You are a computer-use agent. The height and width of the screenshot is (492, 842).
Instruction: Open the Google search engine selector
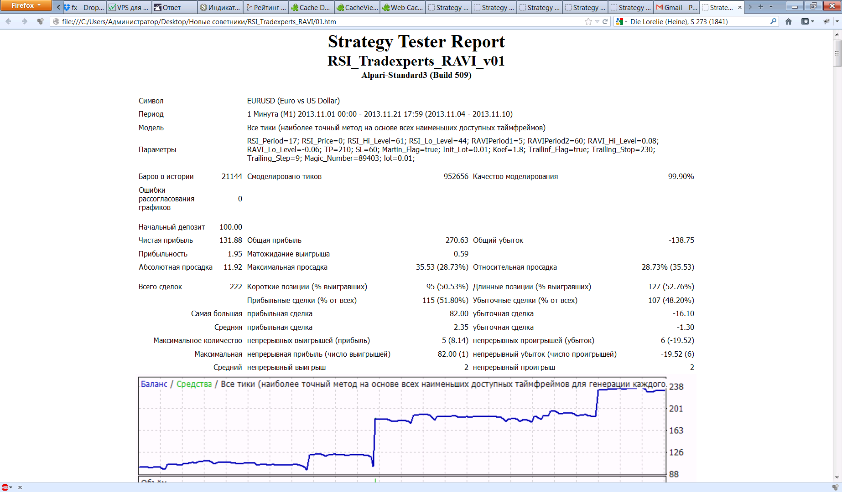[x=621, y=21]
